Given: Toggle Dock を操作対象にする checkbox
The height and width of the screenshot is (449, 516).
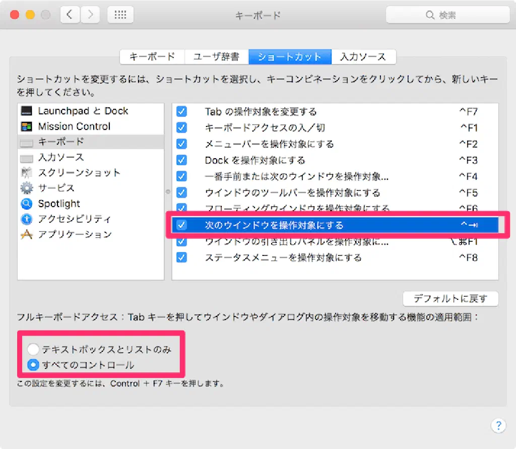Looking at the screenshot, I should tap(182, 160).
